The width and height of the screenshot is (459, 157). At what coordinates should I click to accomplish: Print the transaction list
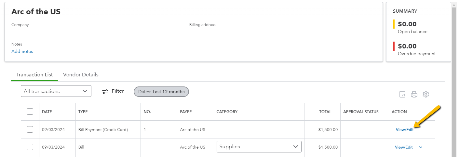[x=414, y=94]
